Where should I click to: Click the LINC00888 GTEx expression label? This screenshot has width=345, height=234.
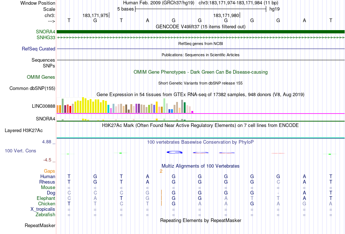coord(44,106)
